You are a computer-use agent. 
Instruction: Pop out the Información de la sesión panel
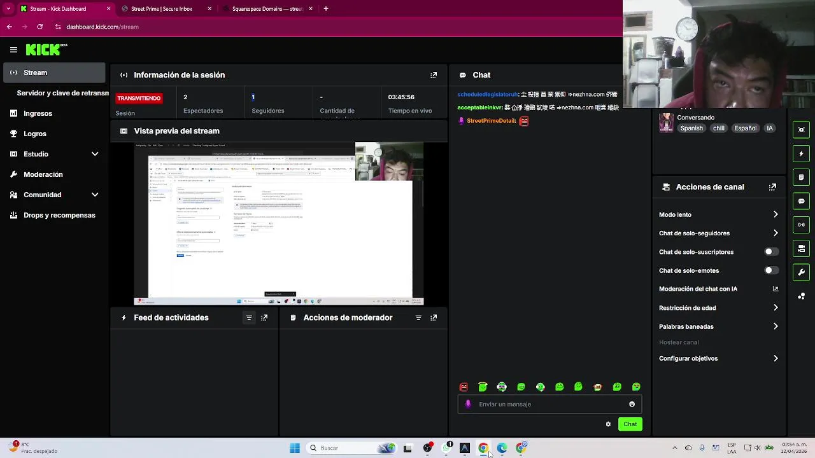tap(434, 75)
